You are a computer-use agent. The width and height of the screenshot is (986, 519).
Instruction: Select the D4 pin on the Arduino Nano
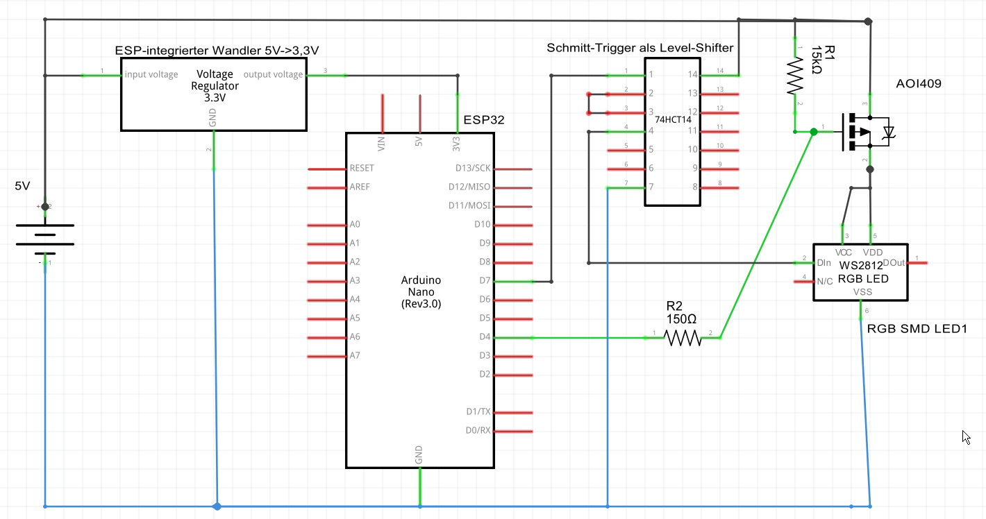(512, 337)
